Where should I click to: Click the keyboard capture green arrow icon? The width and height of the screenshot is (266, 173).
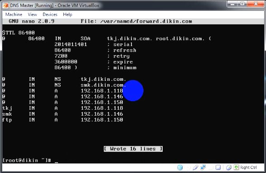(236, 168)
